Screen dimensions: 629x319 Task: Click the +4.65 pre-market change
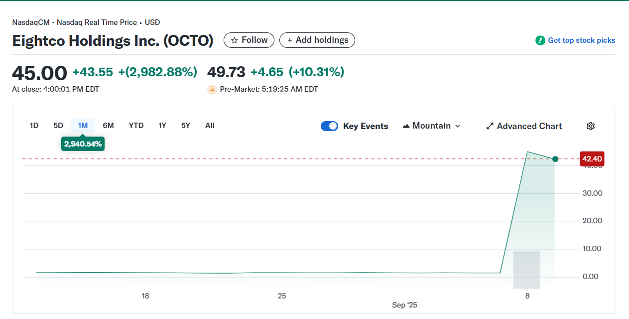click(267, 72)
